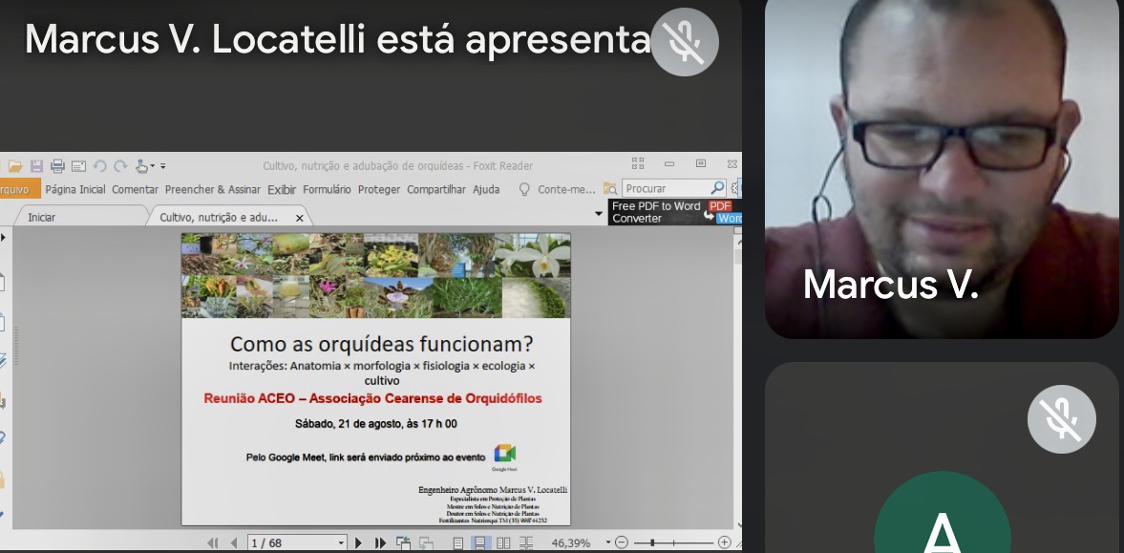Expand the left navigation panel arrow

3,237
